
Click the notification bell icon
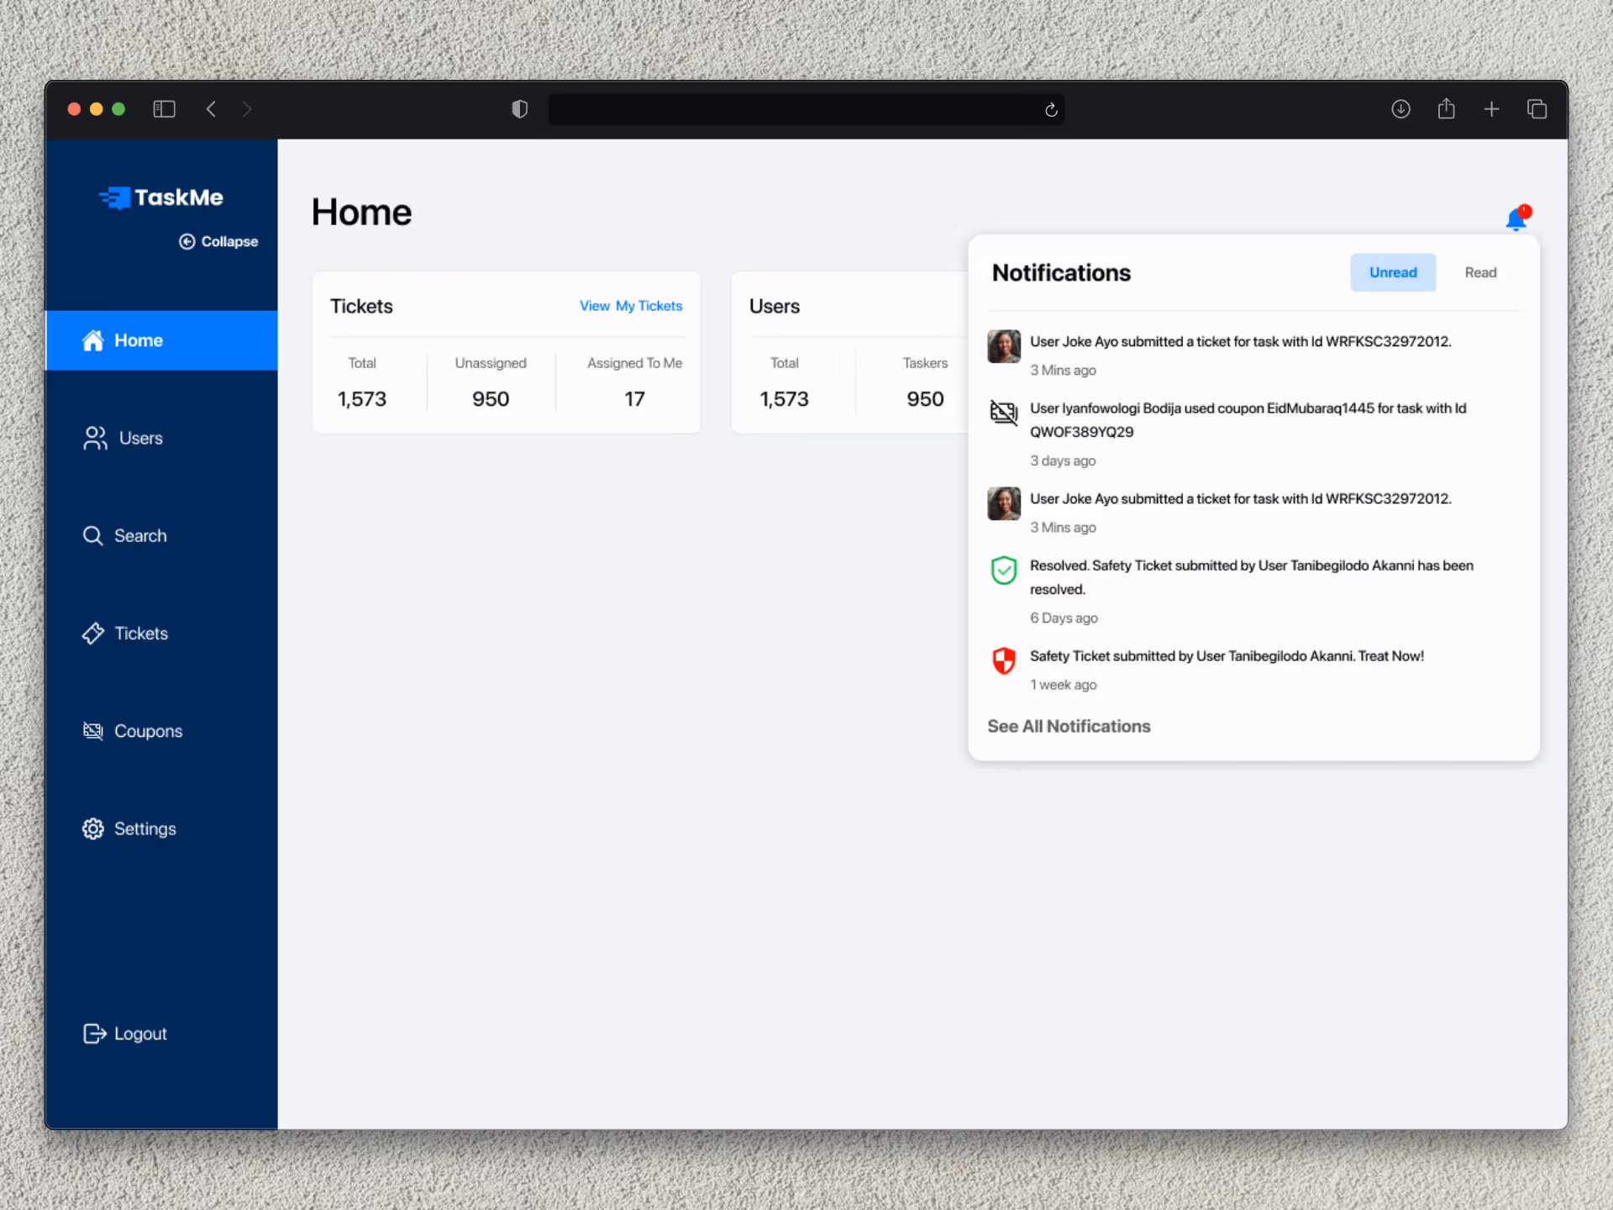point(1516,219)
